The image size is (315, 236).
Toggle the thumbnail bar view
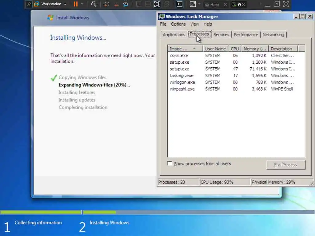tap(148, 4)
